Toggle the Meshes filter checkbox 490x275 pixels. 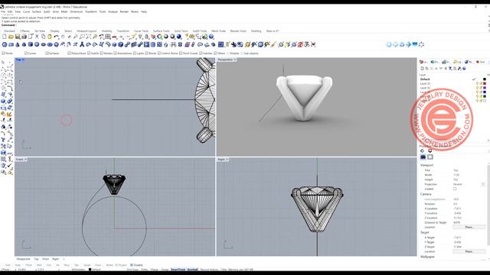tap(101, 53)
